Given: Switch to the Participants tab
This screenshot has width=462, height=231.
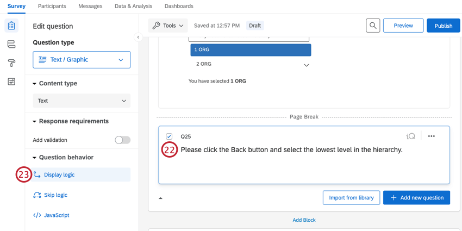Looking at the screenshot, I should click(52, 6).
